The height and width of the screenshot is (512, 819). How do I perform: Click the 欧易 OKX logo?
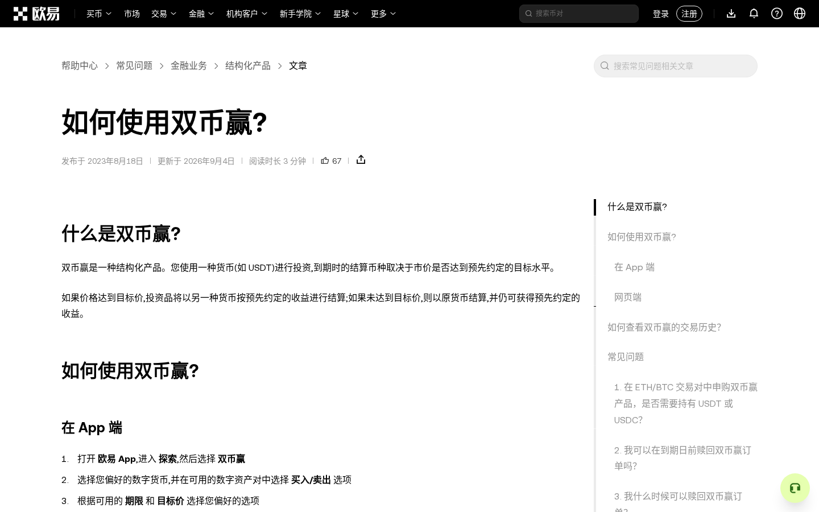(36, 14)
